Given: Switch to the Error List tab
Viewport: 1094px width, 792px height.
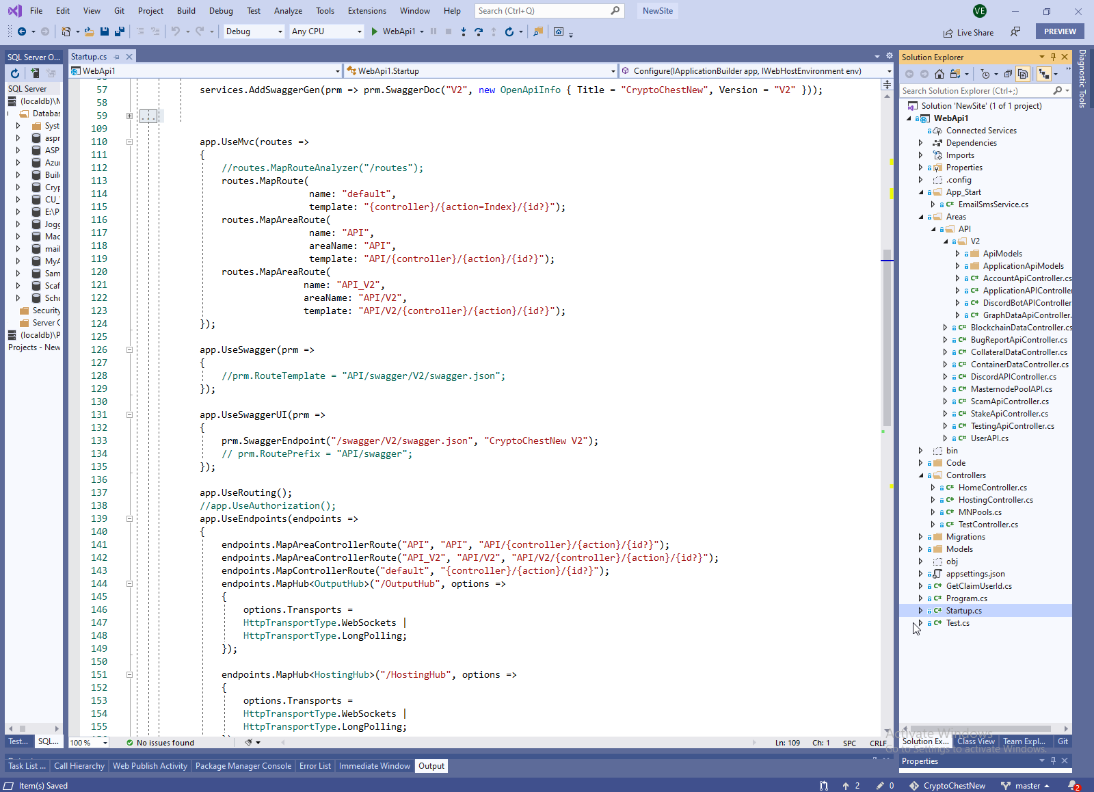Looking at the screenshot, I should click(315, 766).
